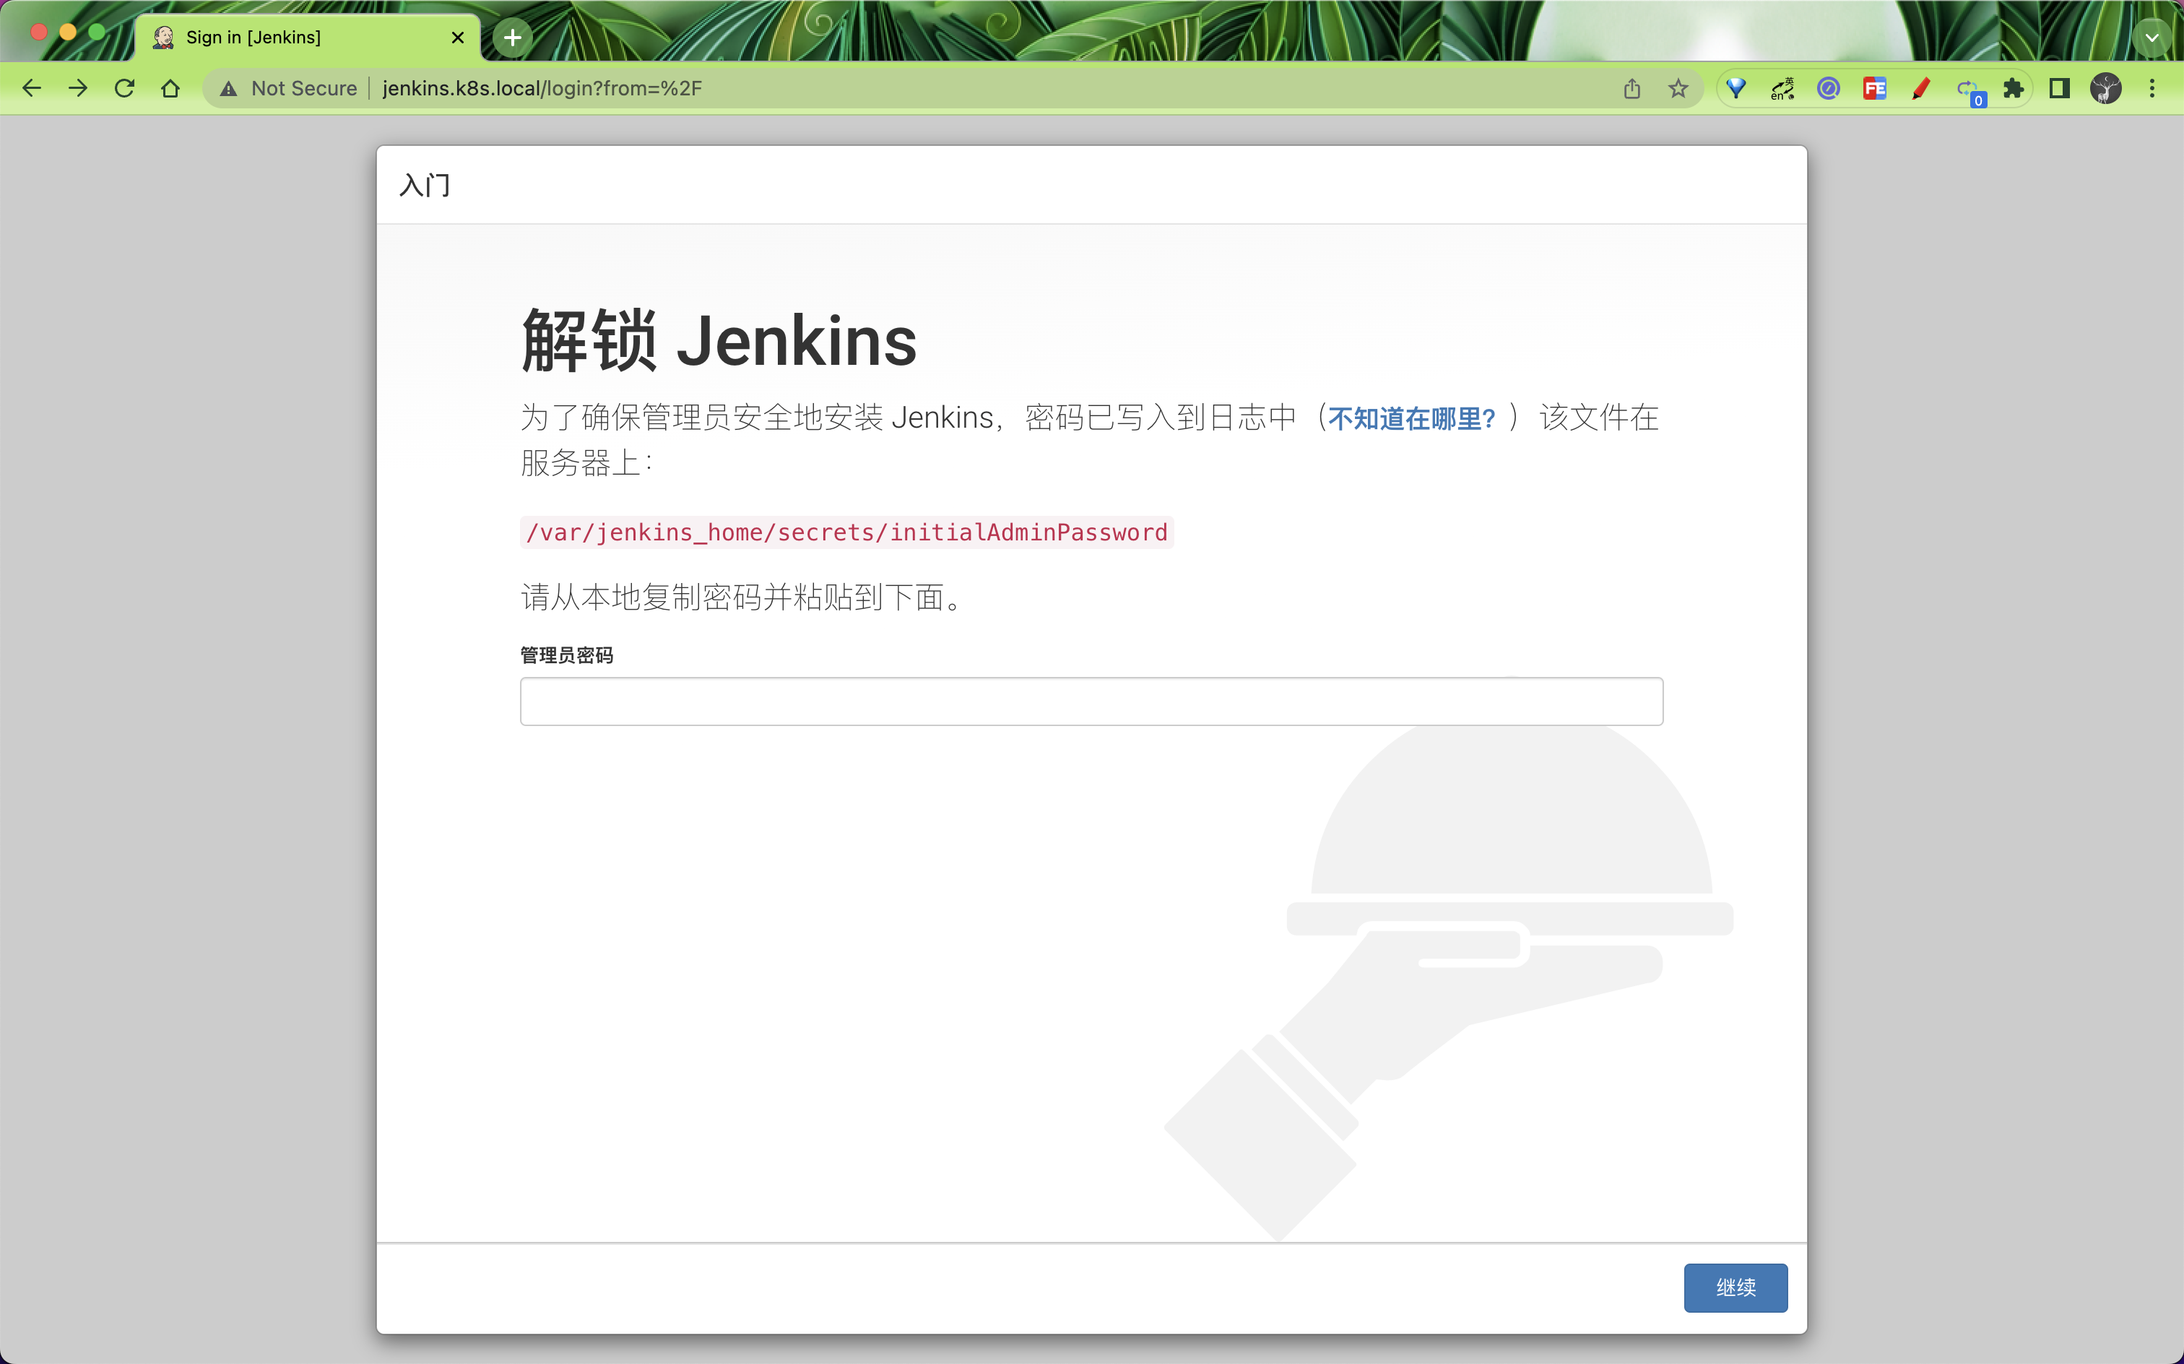Open the translate extension icon
The image size is (2184, 1364).
coord(1781,87)
